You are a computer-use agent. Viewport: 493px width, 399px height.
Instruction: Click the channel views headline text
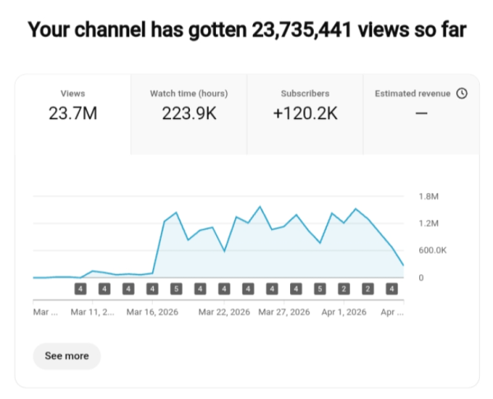(246, 31)
